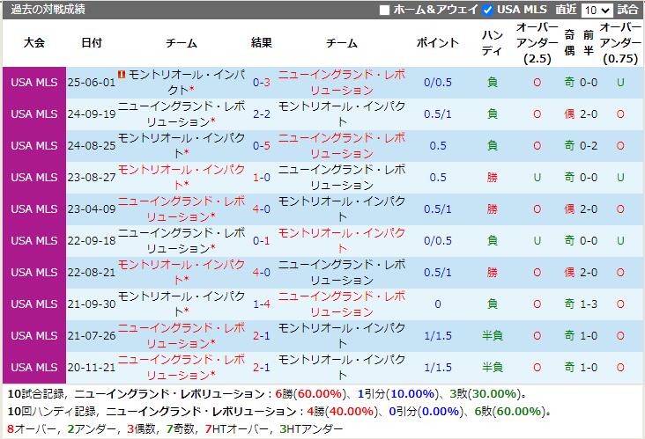Click the 8オーバー summary text
Screen dimensions: 645x439
coord(32,429)
